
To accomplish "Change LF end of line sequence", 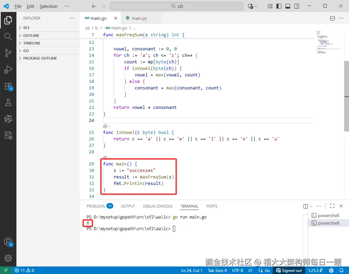I will coord(250,270).
